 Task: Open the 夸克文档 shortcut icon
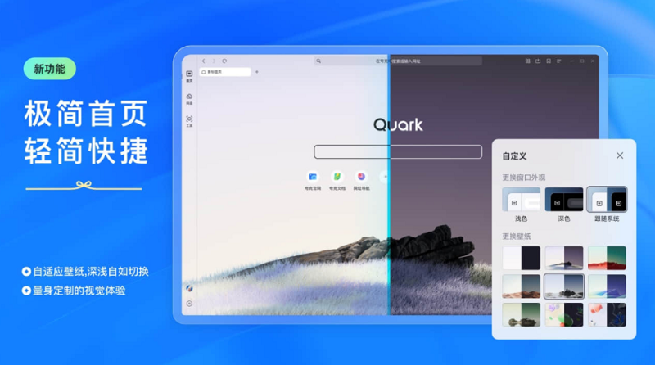pos(337,177)
